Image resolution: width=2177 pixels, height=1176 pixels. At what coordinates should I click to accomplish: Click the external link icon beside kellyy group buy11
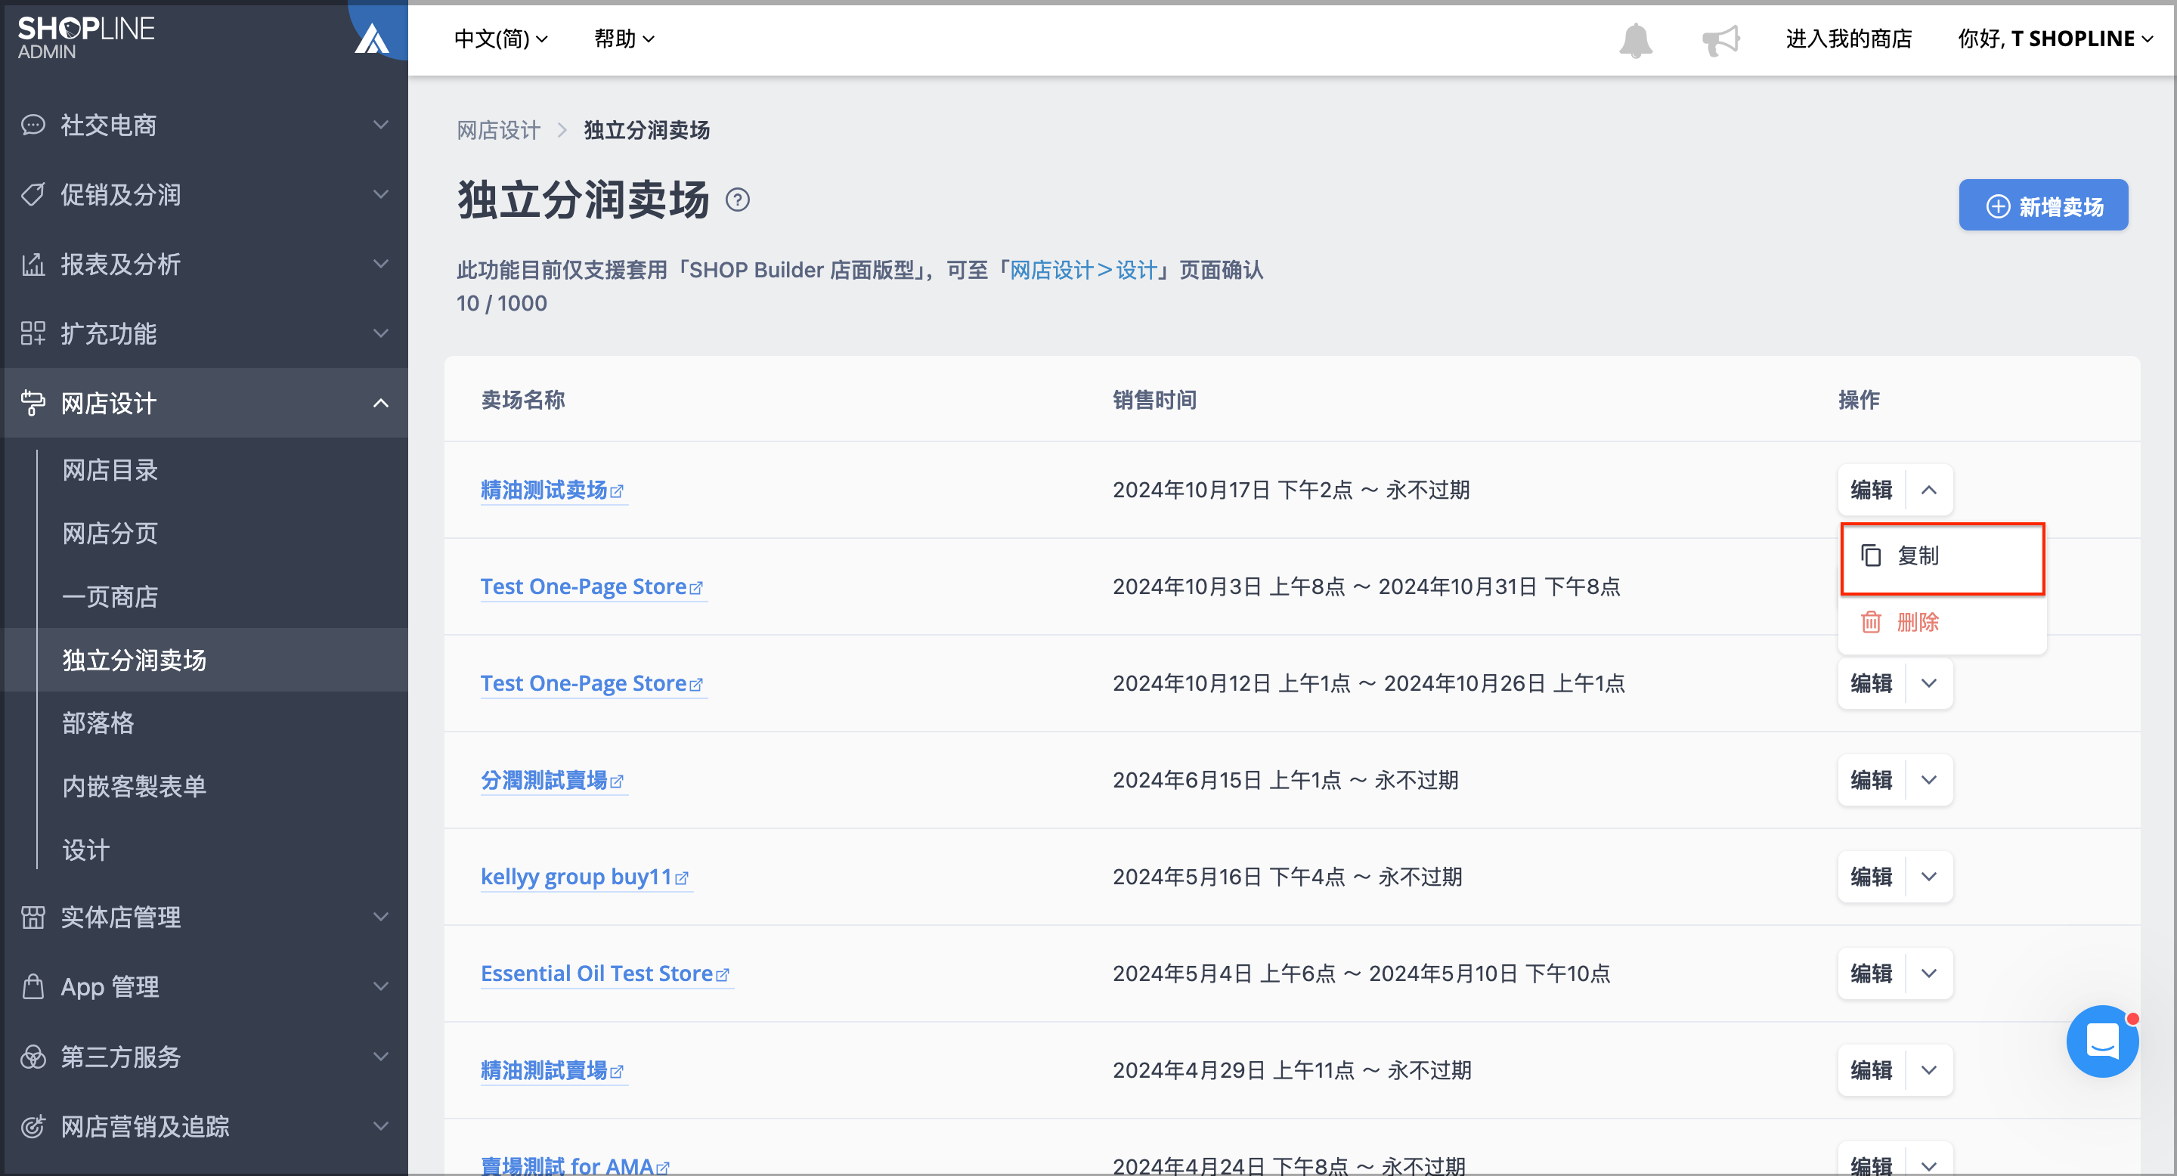click(x=682, y=879)
